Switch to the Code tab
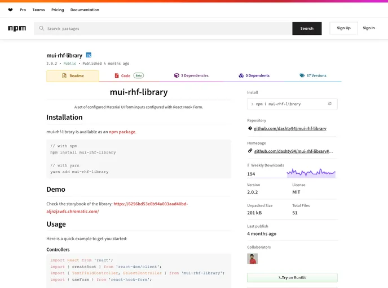Screen dimensions: 388x288 [129, 75]
